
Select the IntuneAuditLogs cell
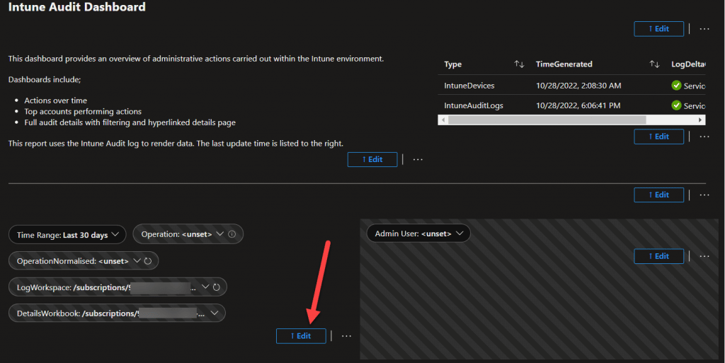474,105
